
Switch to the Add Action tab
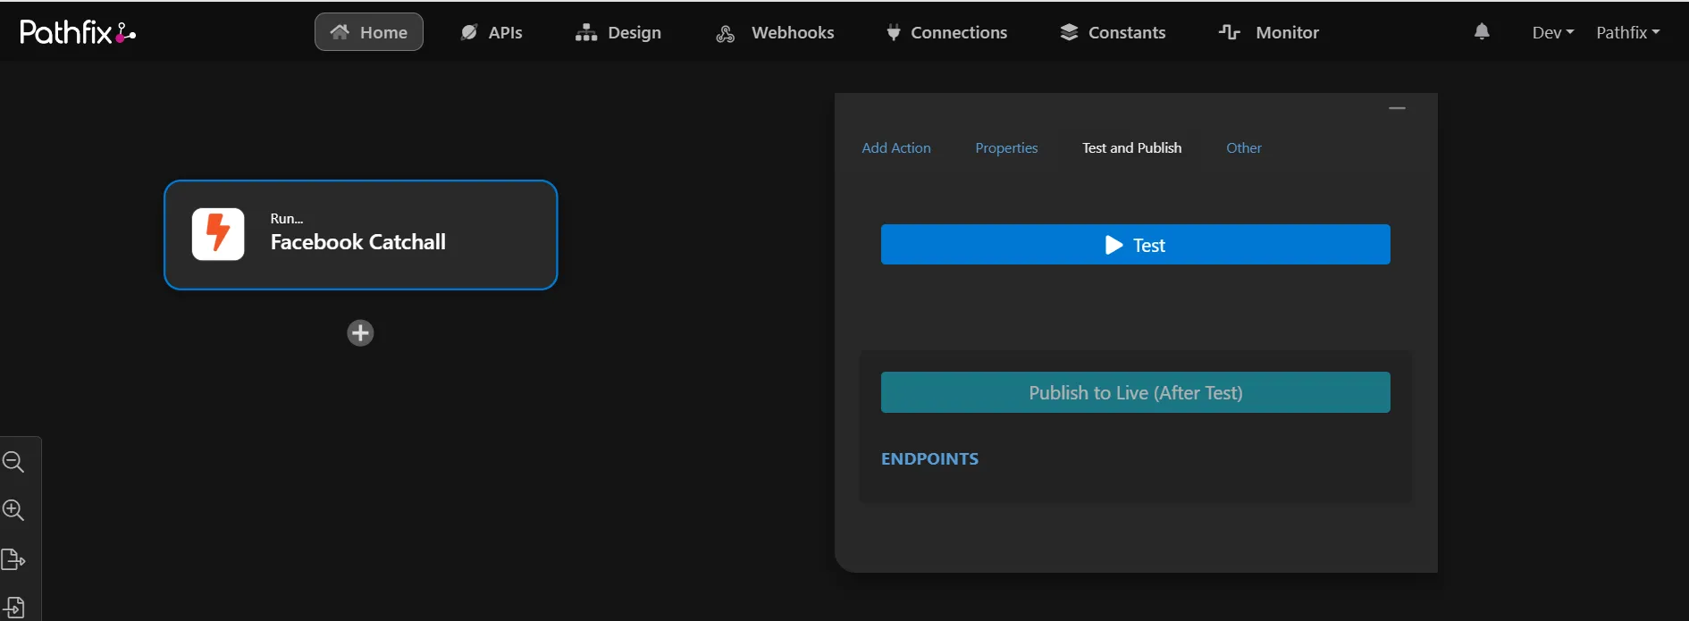[896, 147]
